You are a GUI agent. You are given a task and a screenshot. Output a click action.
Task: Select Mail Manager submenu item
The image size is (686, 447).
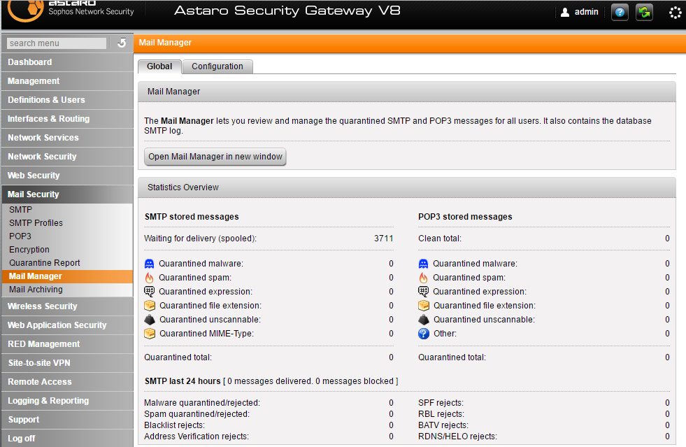(67, 276)
